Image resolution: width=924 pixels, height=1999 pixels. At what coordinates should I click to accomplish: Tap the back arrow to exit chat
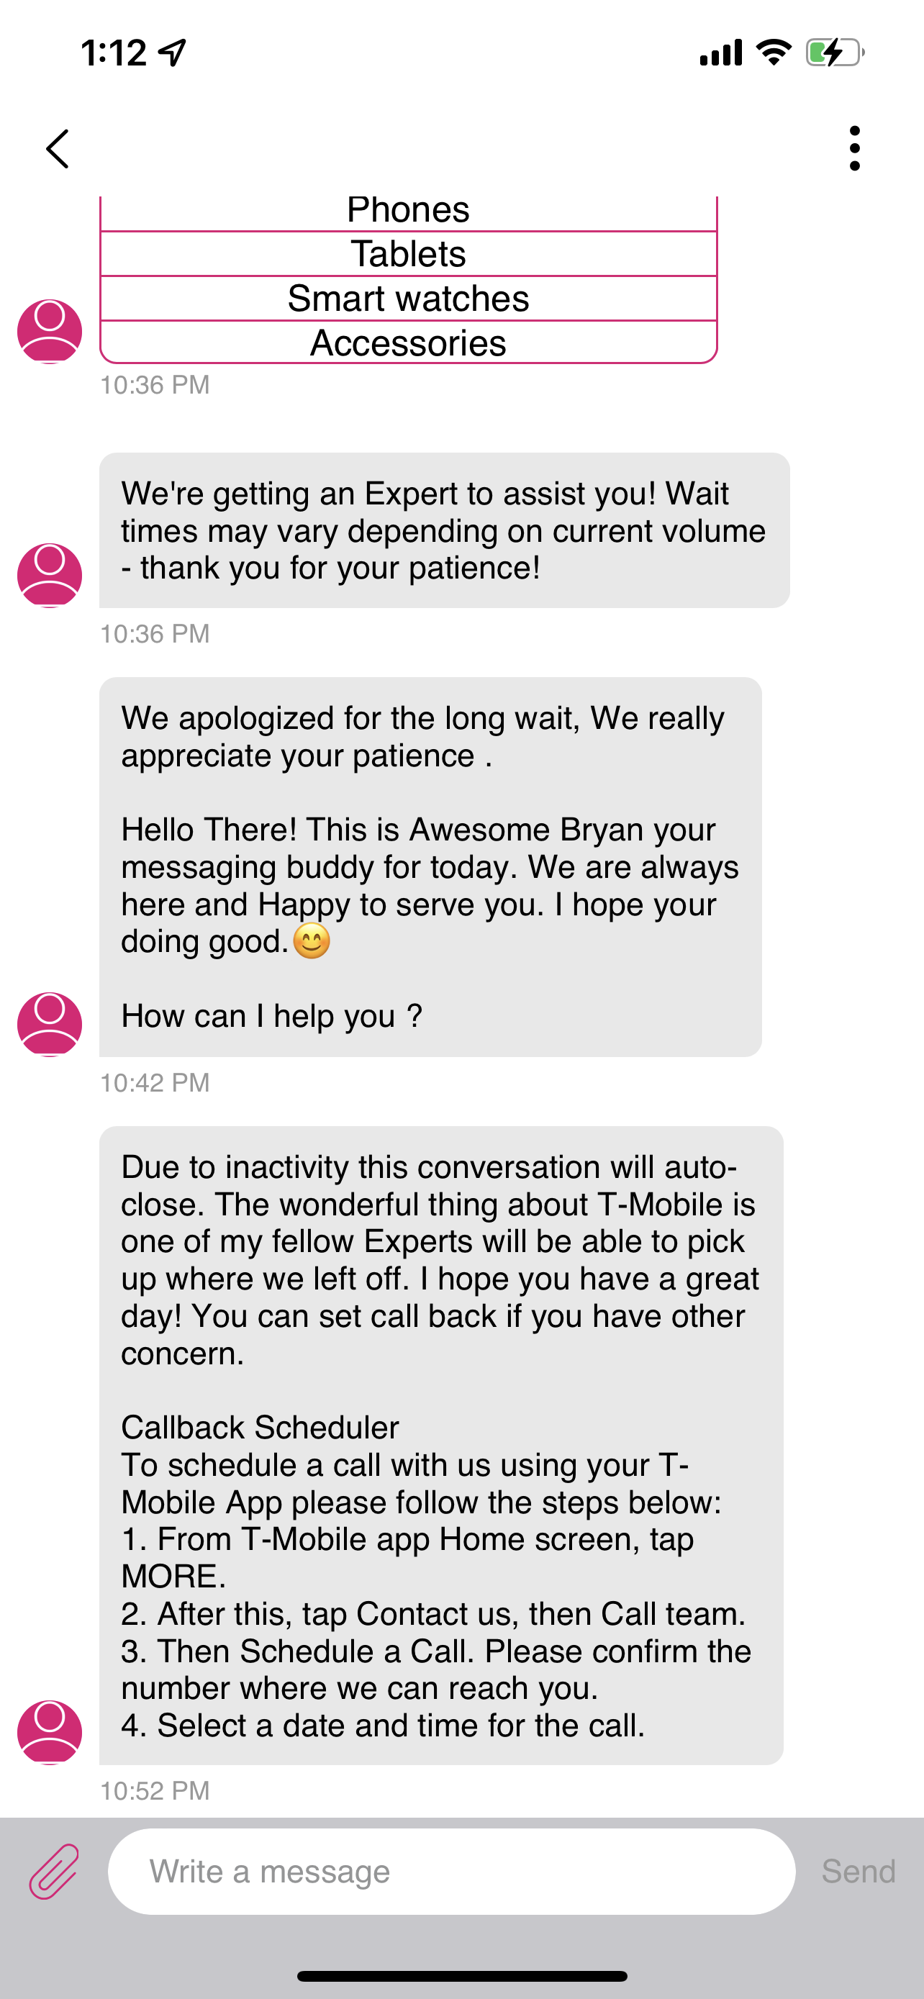[58, 148]
